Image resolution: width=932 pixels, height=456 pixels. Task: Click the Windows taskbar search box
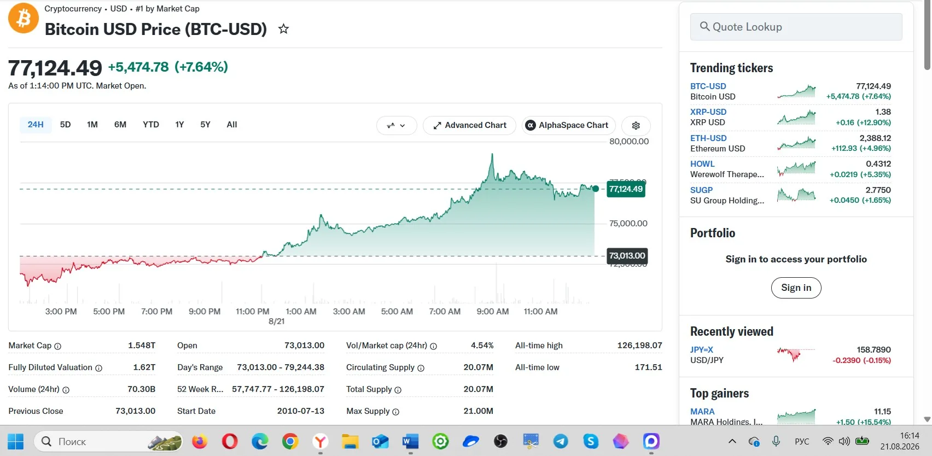point(108,441)
